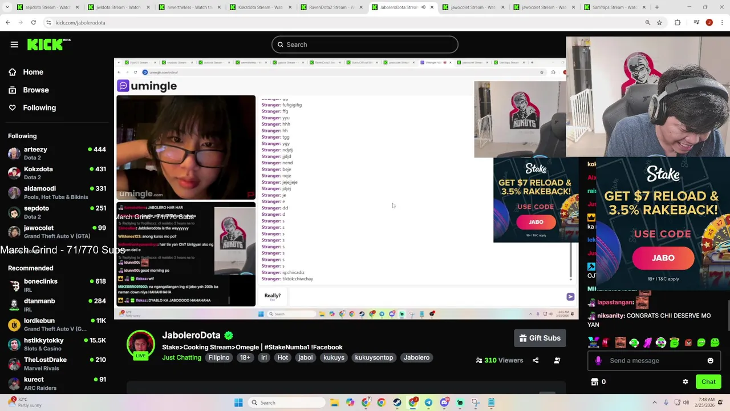The image size is (730, 411).
Task: Open kurect recommended channel
Action: pyautogui.click(x=57, y=383)
